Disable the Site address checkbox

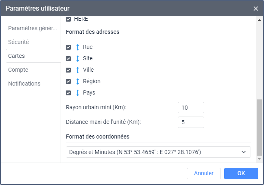click(68, 59)
